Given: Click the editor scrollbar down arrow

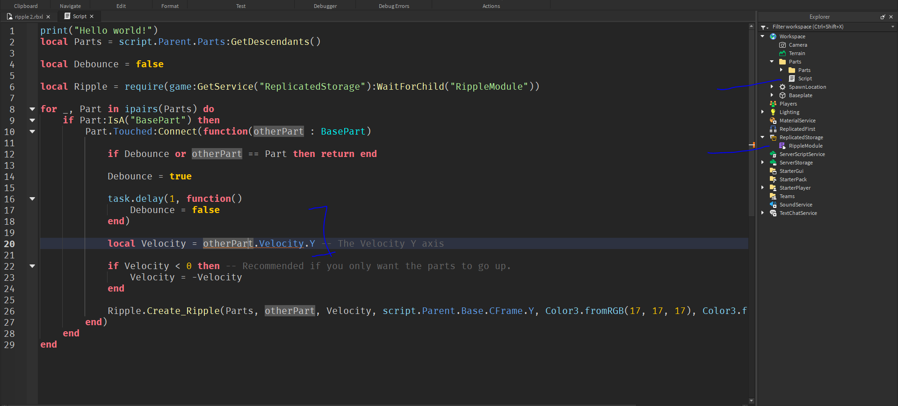Looking at the screenshot, I should pos(752,400).
